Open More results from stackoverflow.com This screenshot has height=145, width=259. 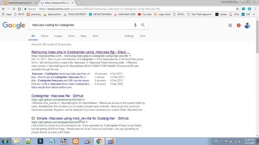(51, 87)
